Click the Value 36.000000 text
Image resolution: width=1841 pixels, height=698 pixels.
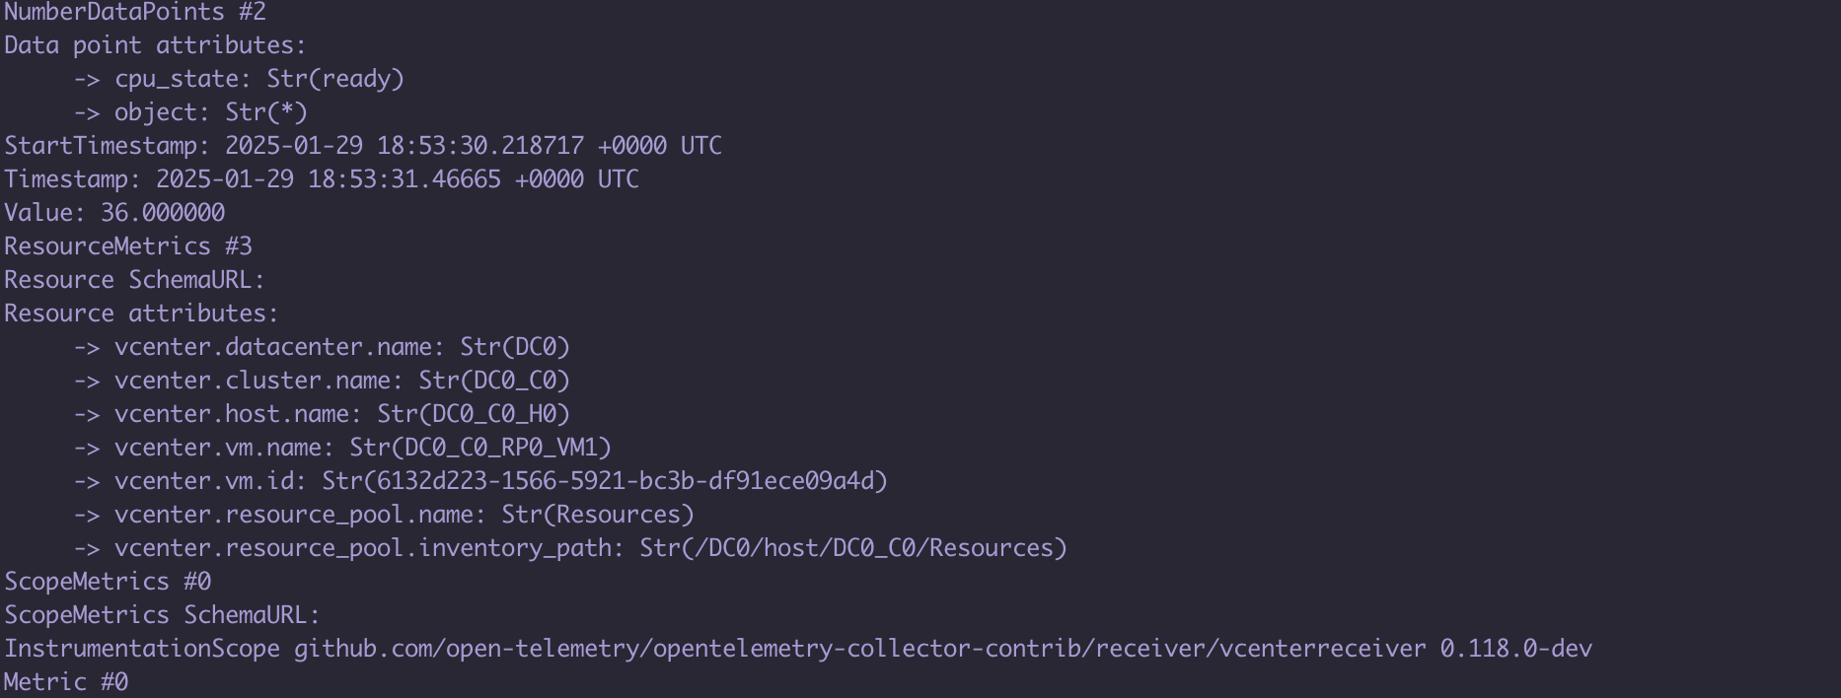click(x=114, y=213)
